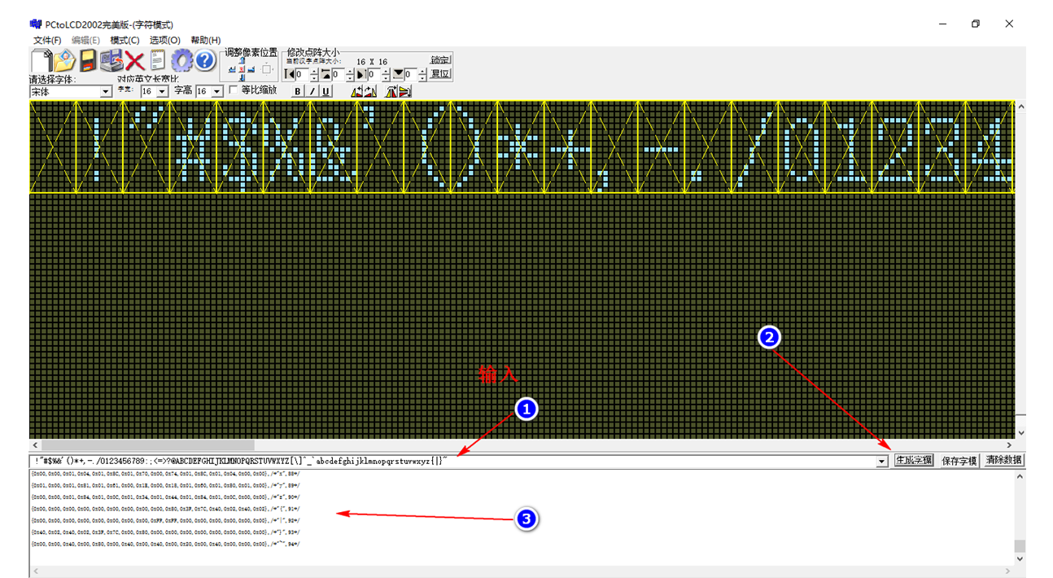Click the pixel grid scroll-down arrow
Screen dimensions: 1053x578
(x=1020, y=433)
